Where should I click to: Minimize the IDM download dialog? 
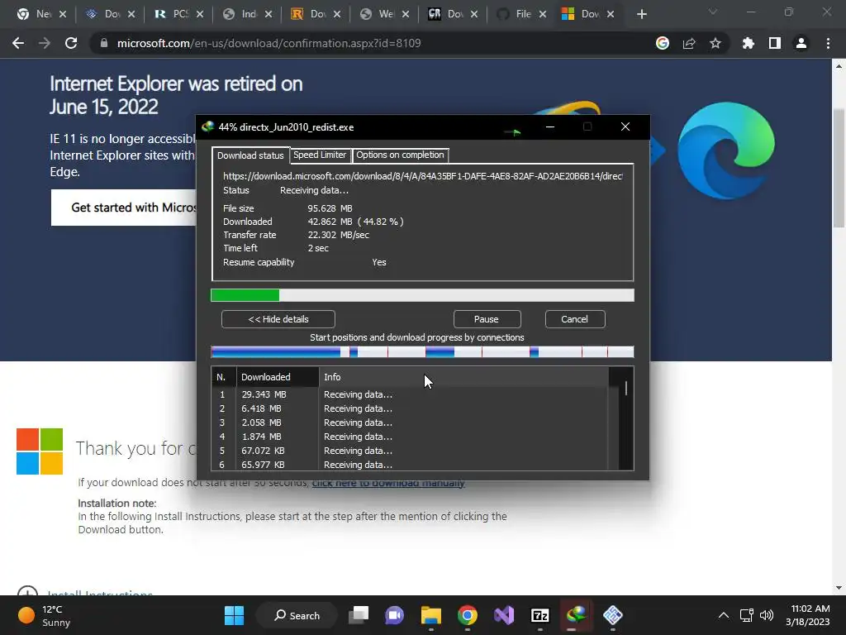pos(549,127)
